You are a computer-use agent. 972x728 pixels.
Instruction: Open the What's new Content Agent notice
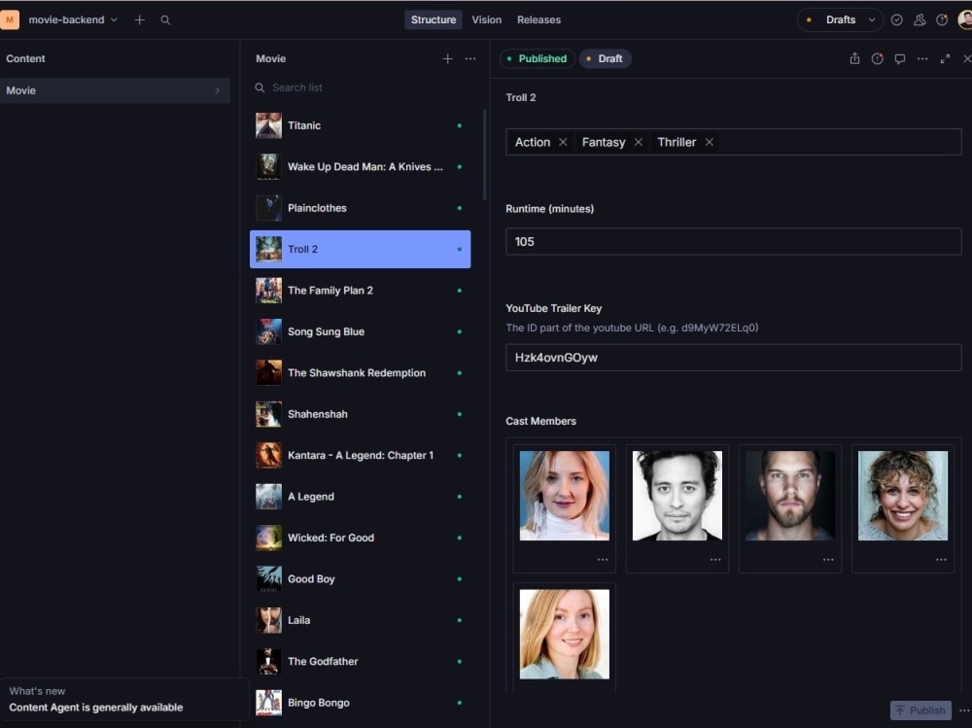(x=124, y=700)
